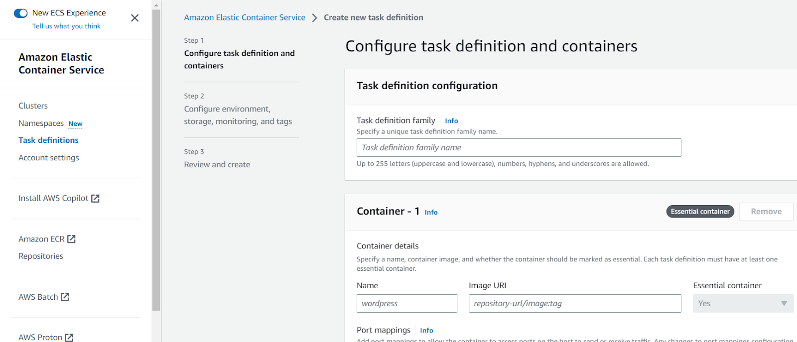Click external link icon beside Amazon ECR
Viewport: 797px width, 342px height.
pyautogui.click(x=71, y=239)
